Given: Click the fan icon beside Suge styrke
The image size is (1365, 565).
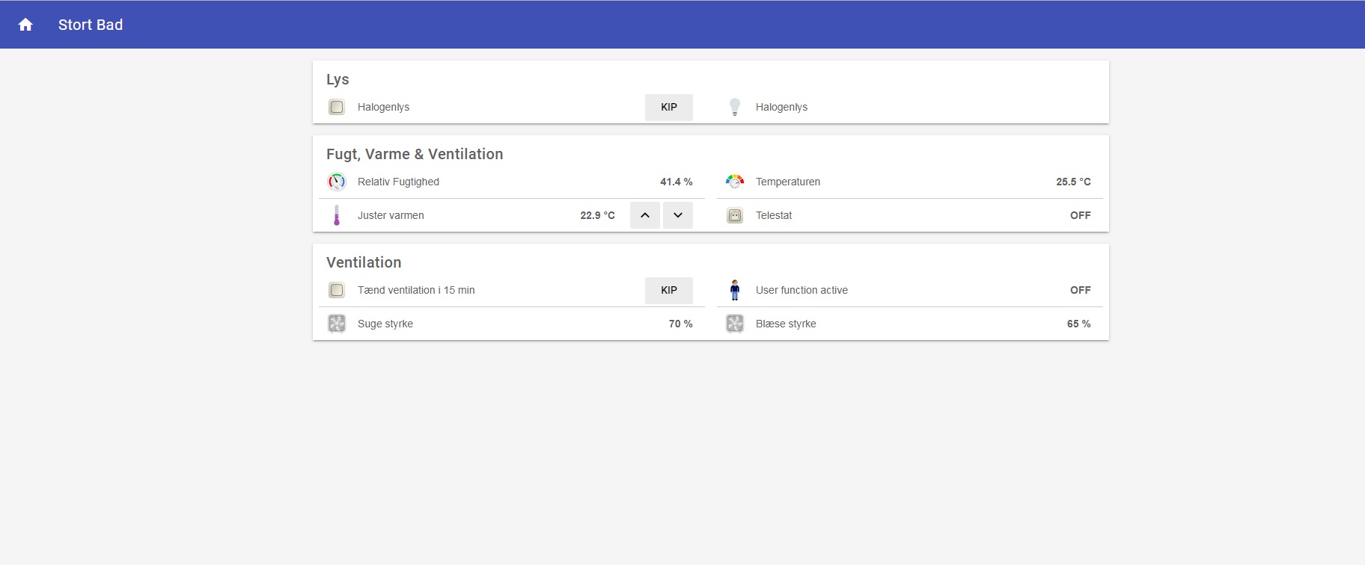Looking at the screenshot, I should click(x=337, y=324).
